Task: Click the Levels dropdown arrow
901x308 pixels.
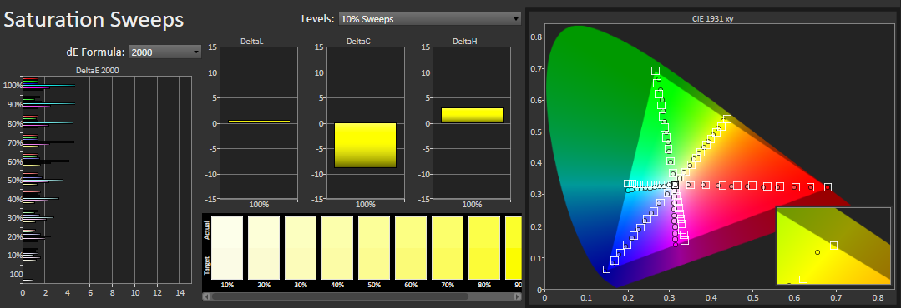Action: click(515, 19)
